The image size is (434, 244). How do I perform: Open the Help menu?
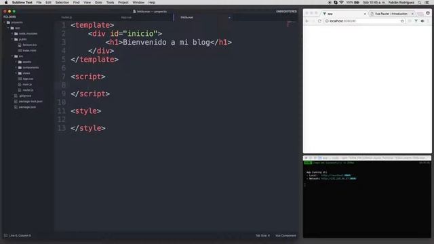pyautogui.click(x=152, y=3)
